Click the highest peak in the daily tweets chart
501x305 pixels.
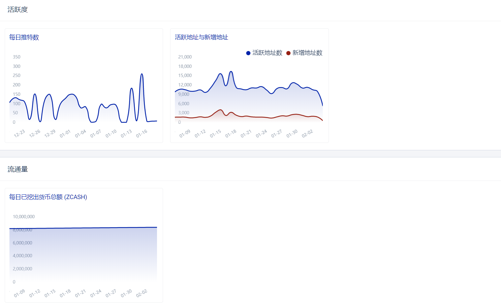(142, 74)
